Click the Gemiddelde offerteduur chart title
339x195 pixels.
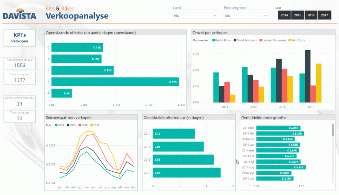pyautogui.click(x=173, y=118)
